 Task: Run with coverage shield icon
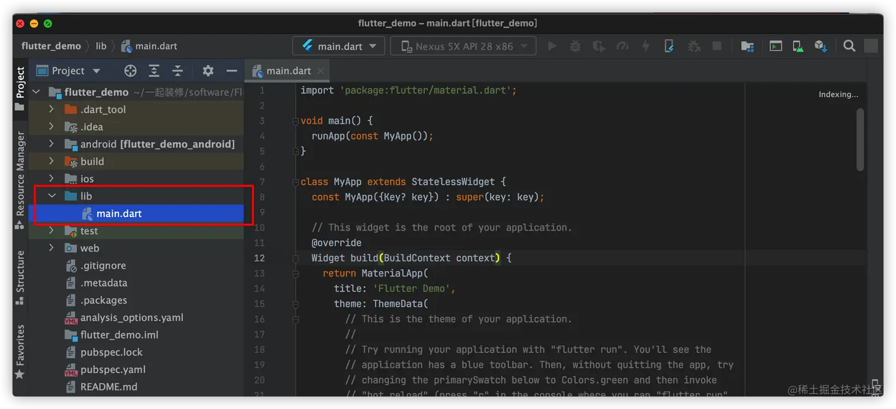pos(599,46)
